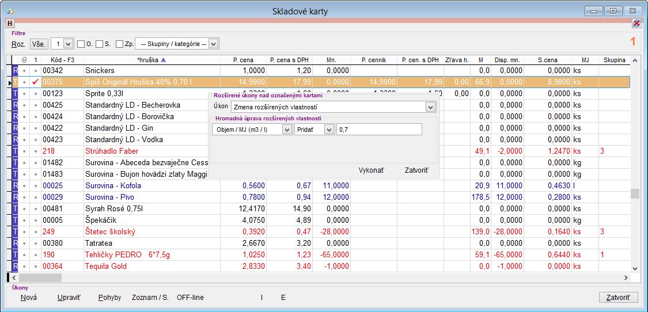The image size is (648, 312).
Task: Expand the Úkon dropdown list
Action: tap(430, 106)
